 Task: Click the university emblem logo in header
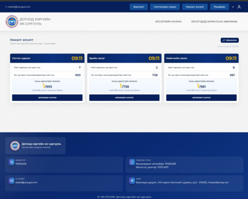click(12, 21)
